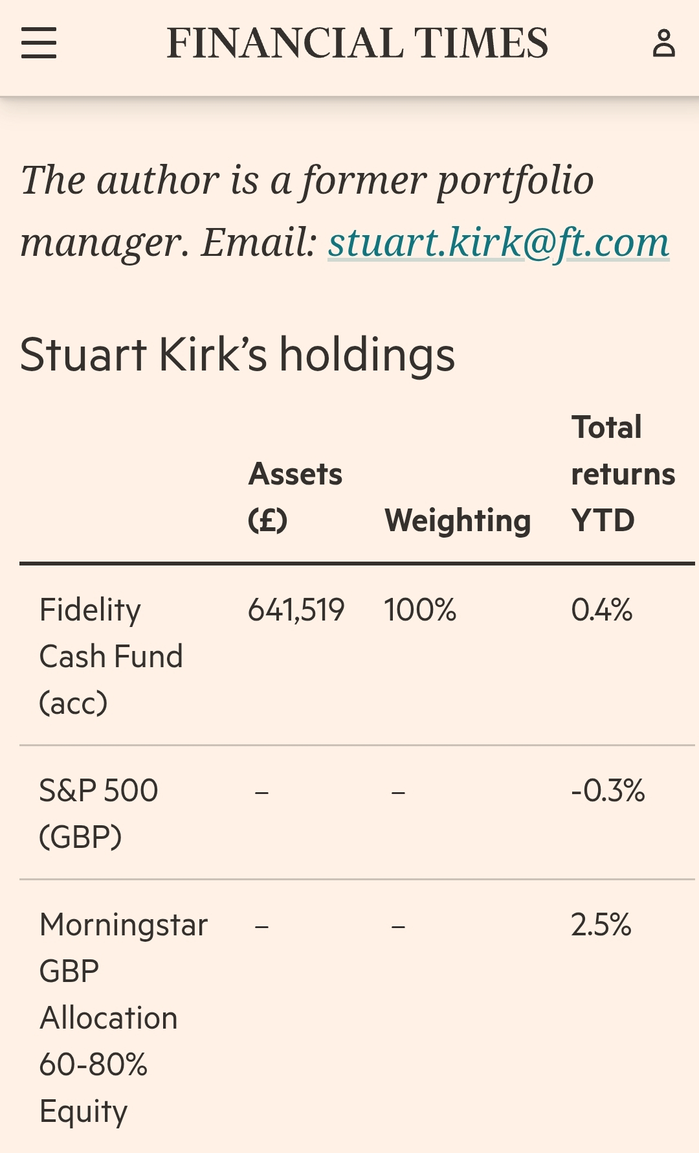Email stuart.kirk@ft.com link
The image size is (699, 1153).
coord(498,243)
